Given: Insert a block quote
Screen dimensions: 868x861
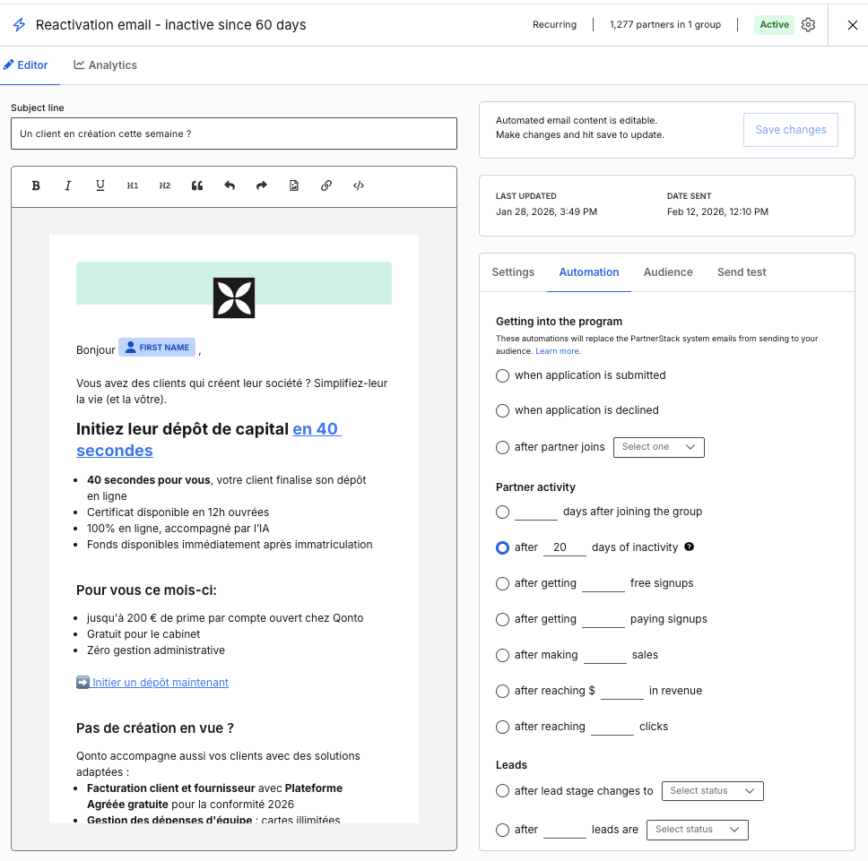Looking at the screenshot, I should click(x=197, y=185).
